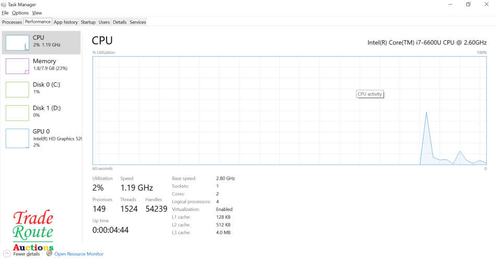Maximize the Task Manager window
The height and width of the screenshot is (263, 496).
pos(468,5)
